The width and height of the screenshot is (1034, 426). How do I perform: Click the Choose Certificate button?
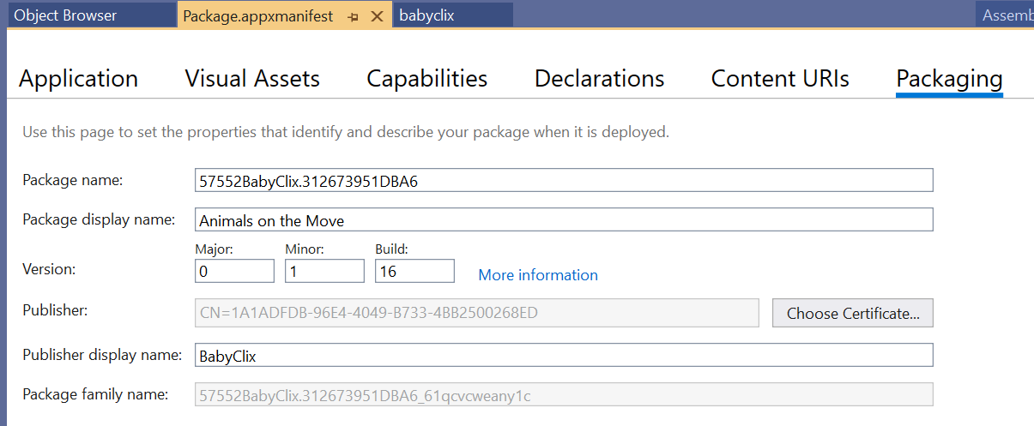[x=853, y=313]
